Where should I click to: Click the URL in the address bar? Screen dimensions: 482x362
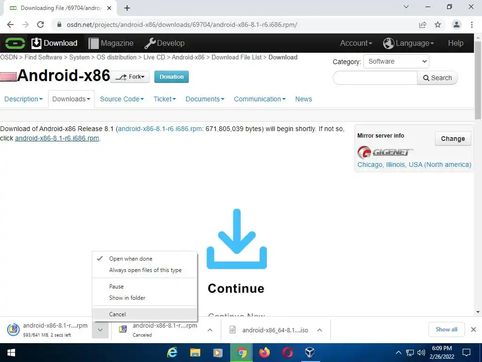pyautogui.click(x=182, y=25)
